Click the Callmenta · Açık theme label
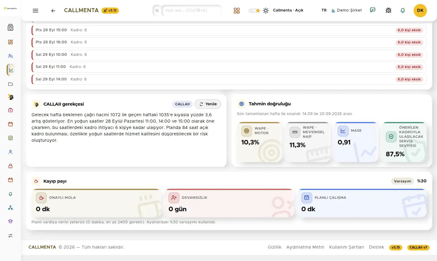437x261 pixels. (x=288, y=10)
